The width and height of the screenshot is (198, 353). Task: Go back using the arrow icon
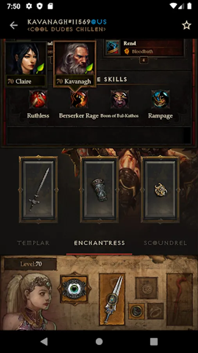point(13,25)
